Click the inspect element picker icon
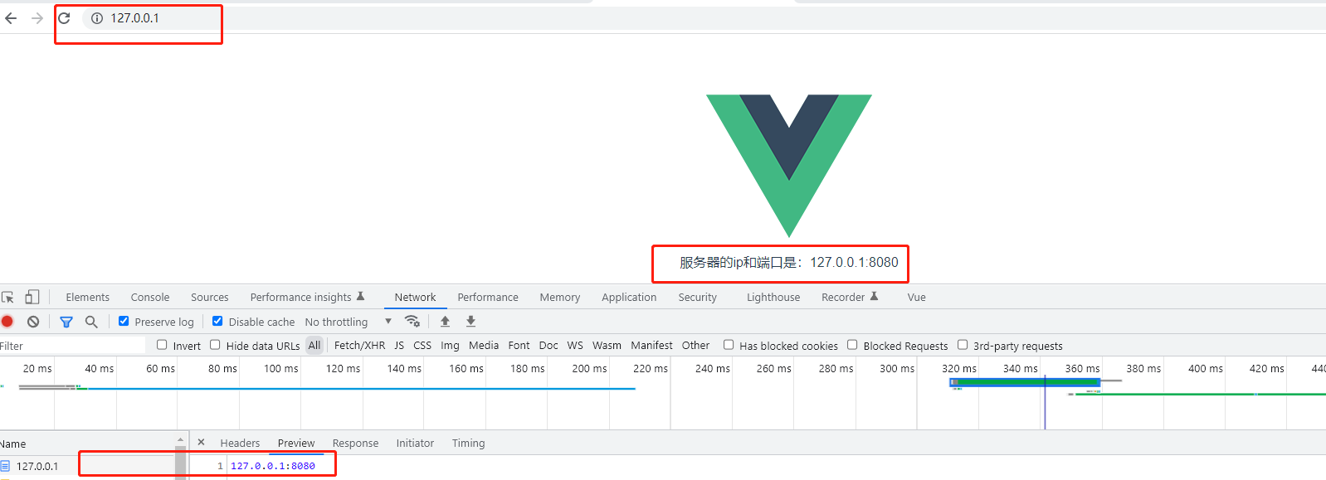This screenshot has height=480, width=1326. pyautogui.click(x=8, y=297)
